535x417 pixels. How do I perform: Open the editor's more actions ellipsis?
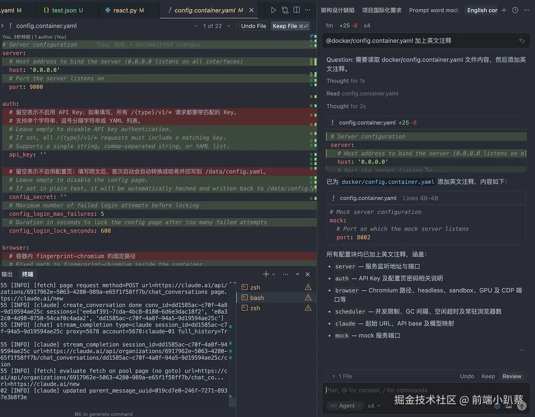click(x=307, y=10)
